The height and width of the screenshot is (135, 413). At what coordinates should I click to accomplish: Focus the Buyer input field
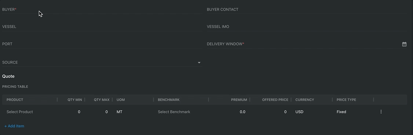coord(102,9)
